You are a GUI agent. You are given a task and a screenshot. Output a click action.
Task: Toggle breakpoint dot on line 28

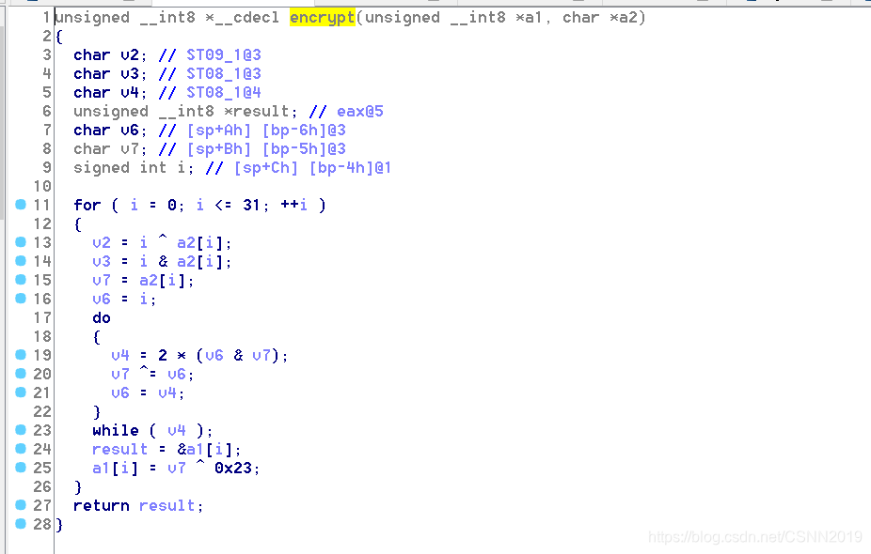click(21, 524)
